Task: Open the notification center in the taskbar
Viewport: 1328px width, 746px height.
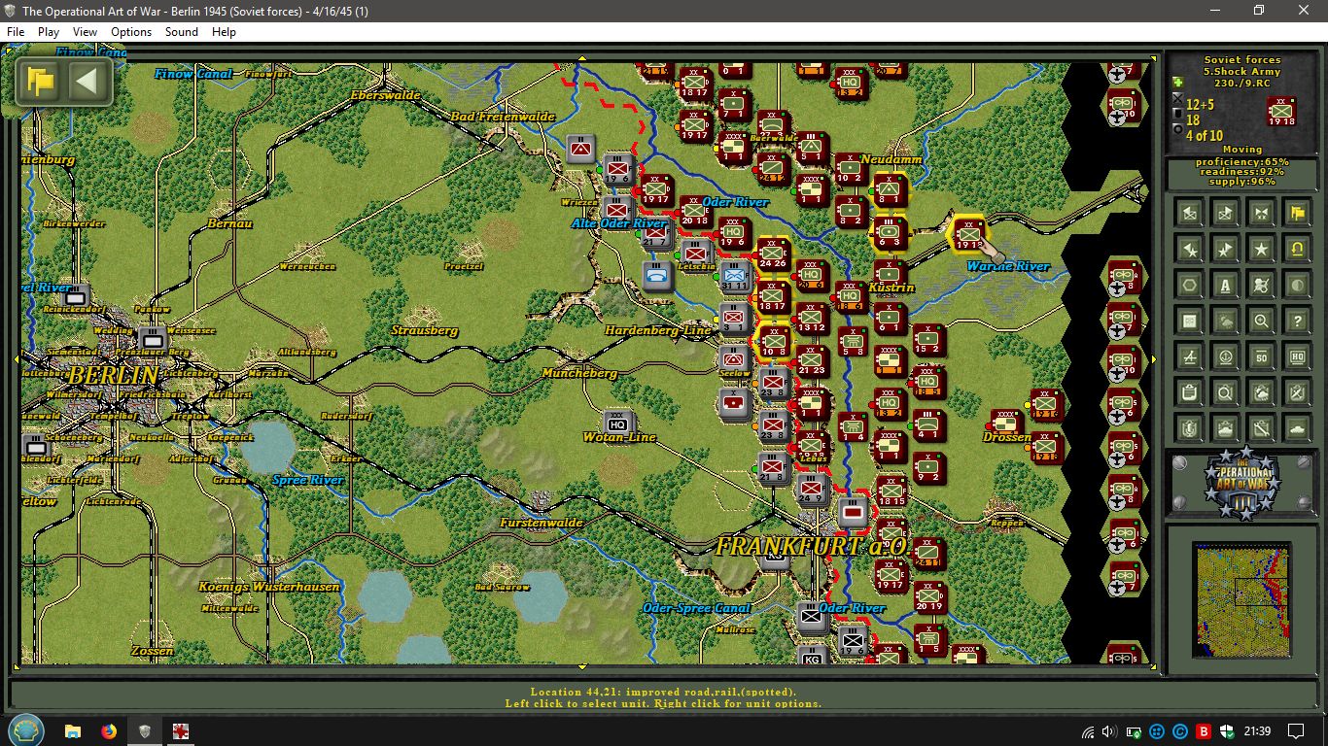Action: [x=1296, y=730]
